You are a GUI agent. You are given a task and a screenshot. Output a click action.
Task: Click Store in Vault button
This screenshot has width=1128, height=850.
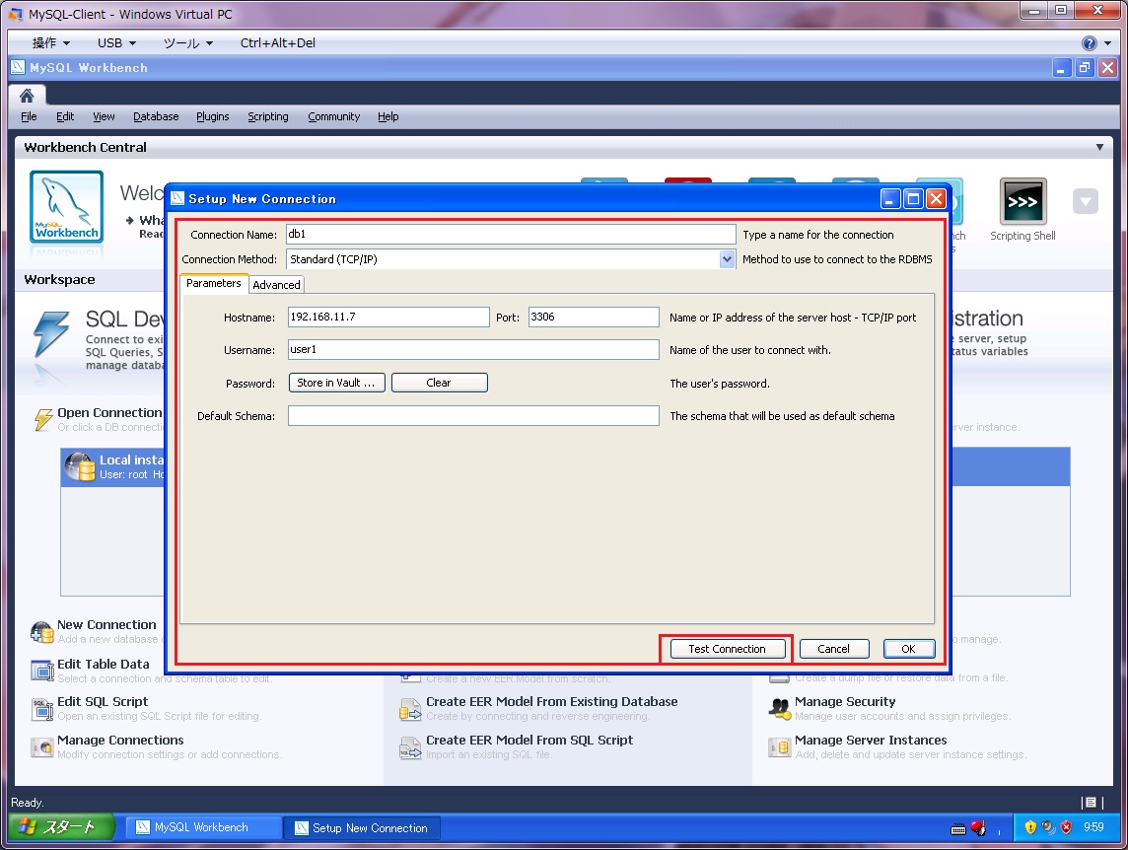[336, 383]
